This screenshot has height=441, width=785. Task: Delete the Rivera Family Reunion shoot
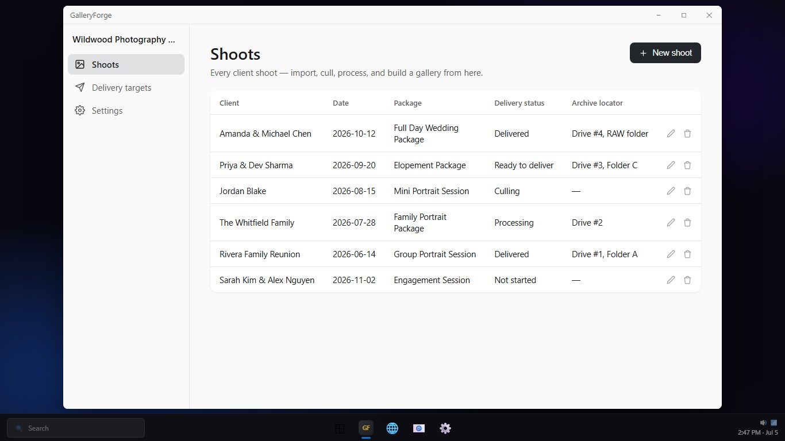687,254
